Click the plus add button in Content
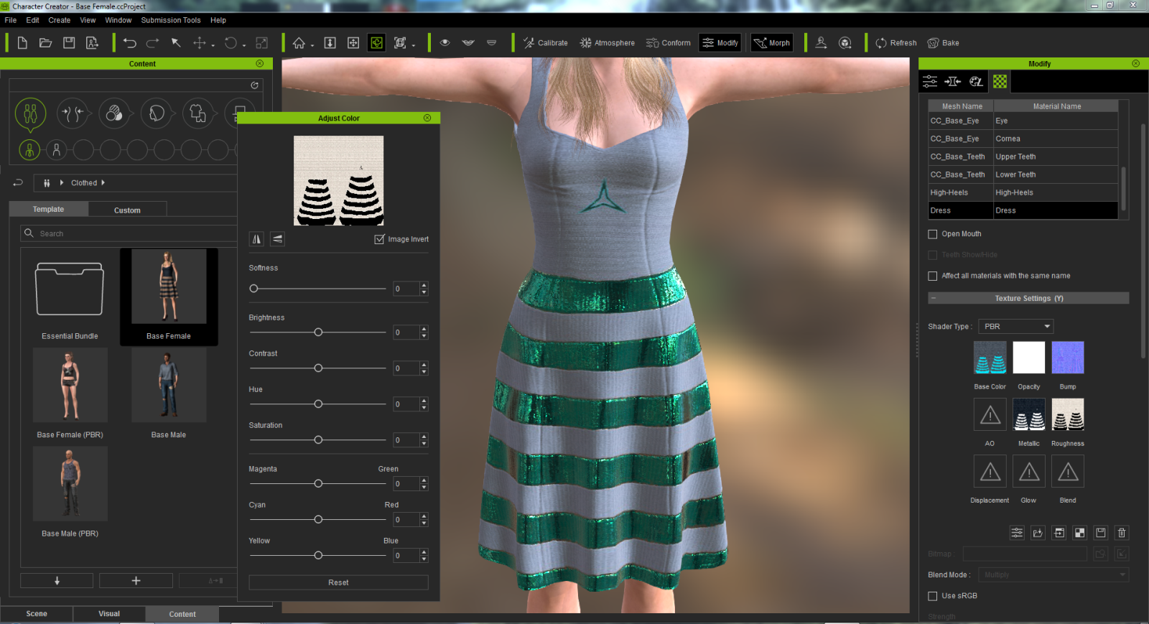This screenshot has width=1149, height=624. (x=136, y=580)
